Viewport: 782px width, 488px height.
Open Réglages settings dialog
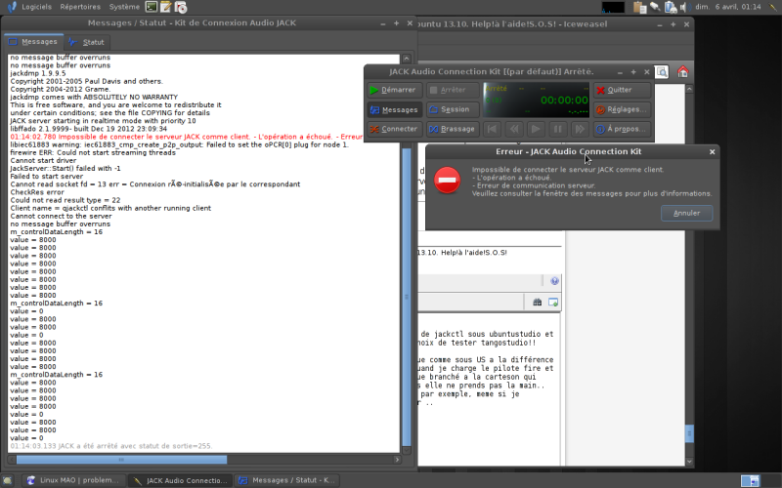[622, 109]
